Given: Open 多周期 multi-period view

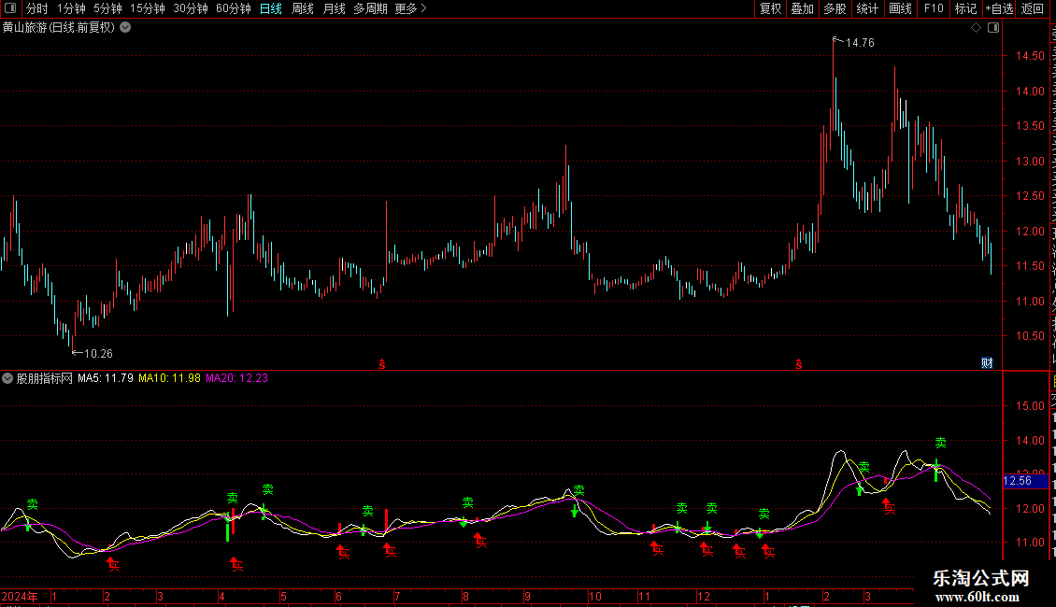Looking at the screenshot, I should coord(370,8).
